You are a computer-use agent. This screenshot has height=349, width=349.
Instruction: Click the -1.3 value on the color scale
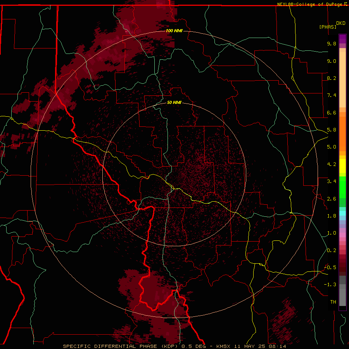[330, 285]
